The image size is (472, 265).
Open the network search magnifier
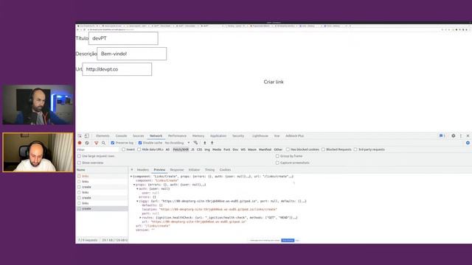pos(103,143)
